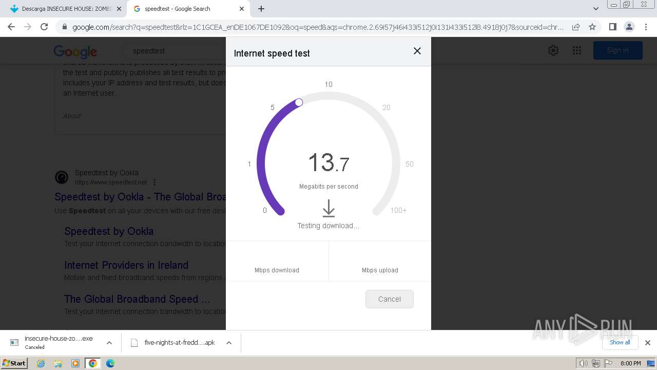Click the Speedtest by Ookla favicon
Screen dimensions: 657x370
(x=62, y=177)
